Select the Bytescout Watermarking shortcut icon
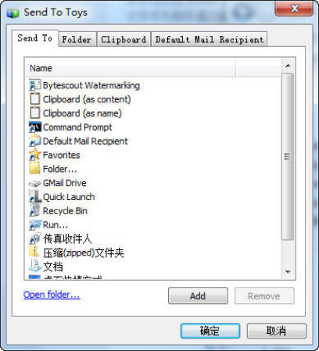This screenshot has width=319, height=351. [x=34, y=85]
